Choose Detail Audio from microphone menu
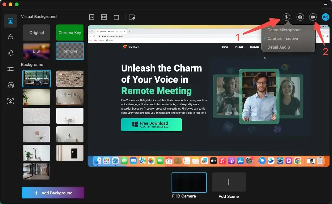332x204 pixels. coord(279,47)
